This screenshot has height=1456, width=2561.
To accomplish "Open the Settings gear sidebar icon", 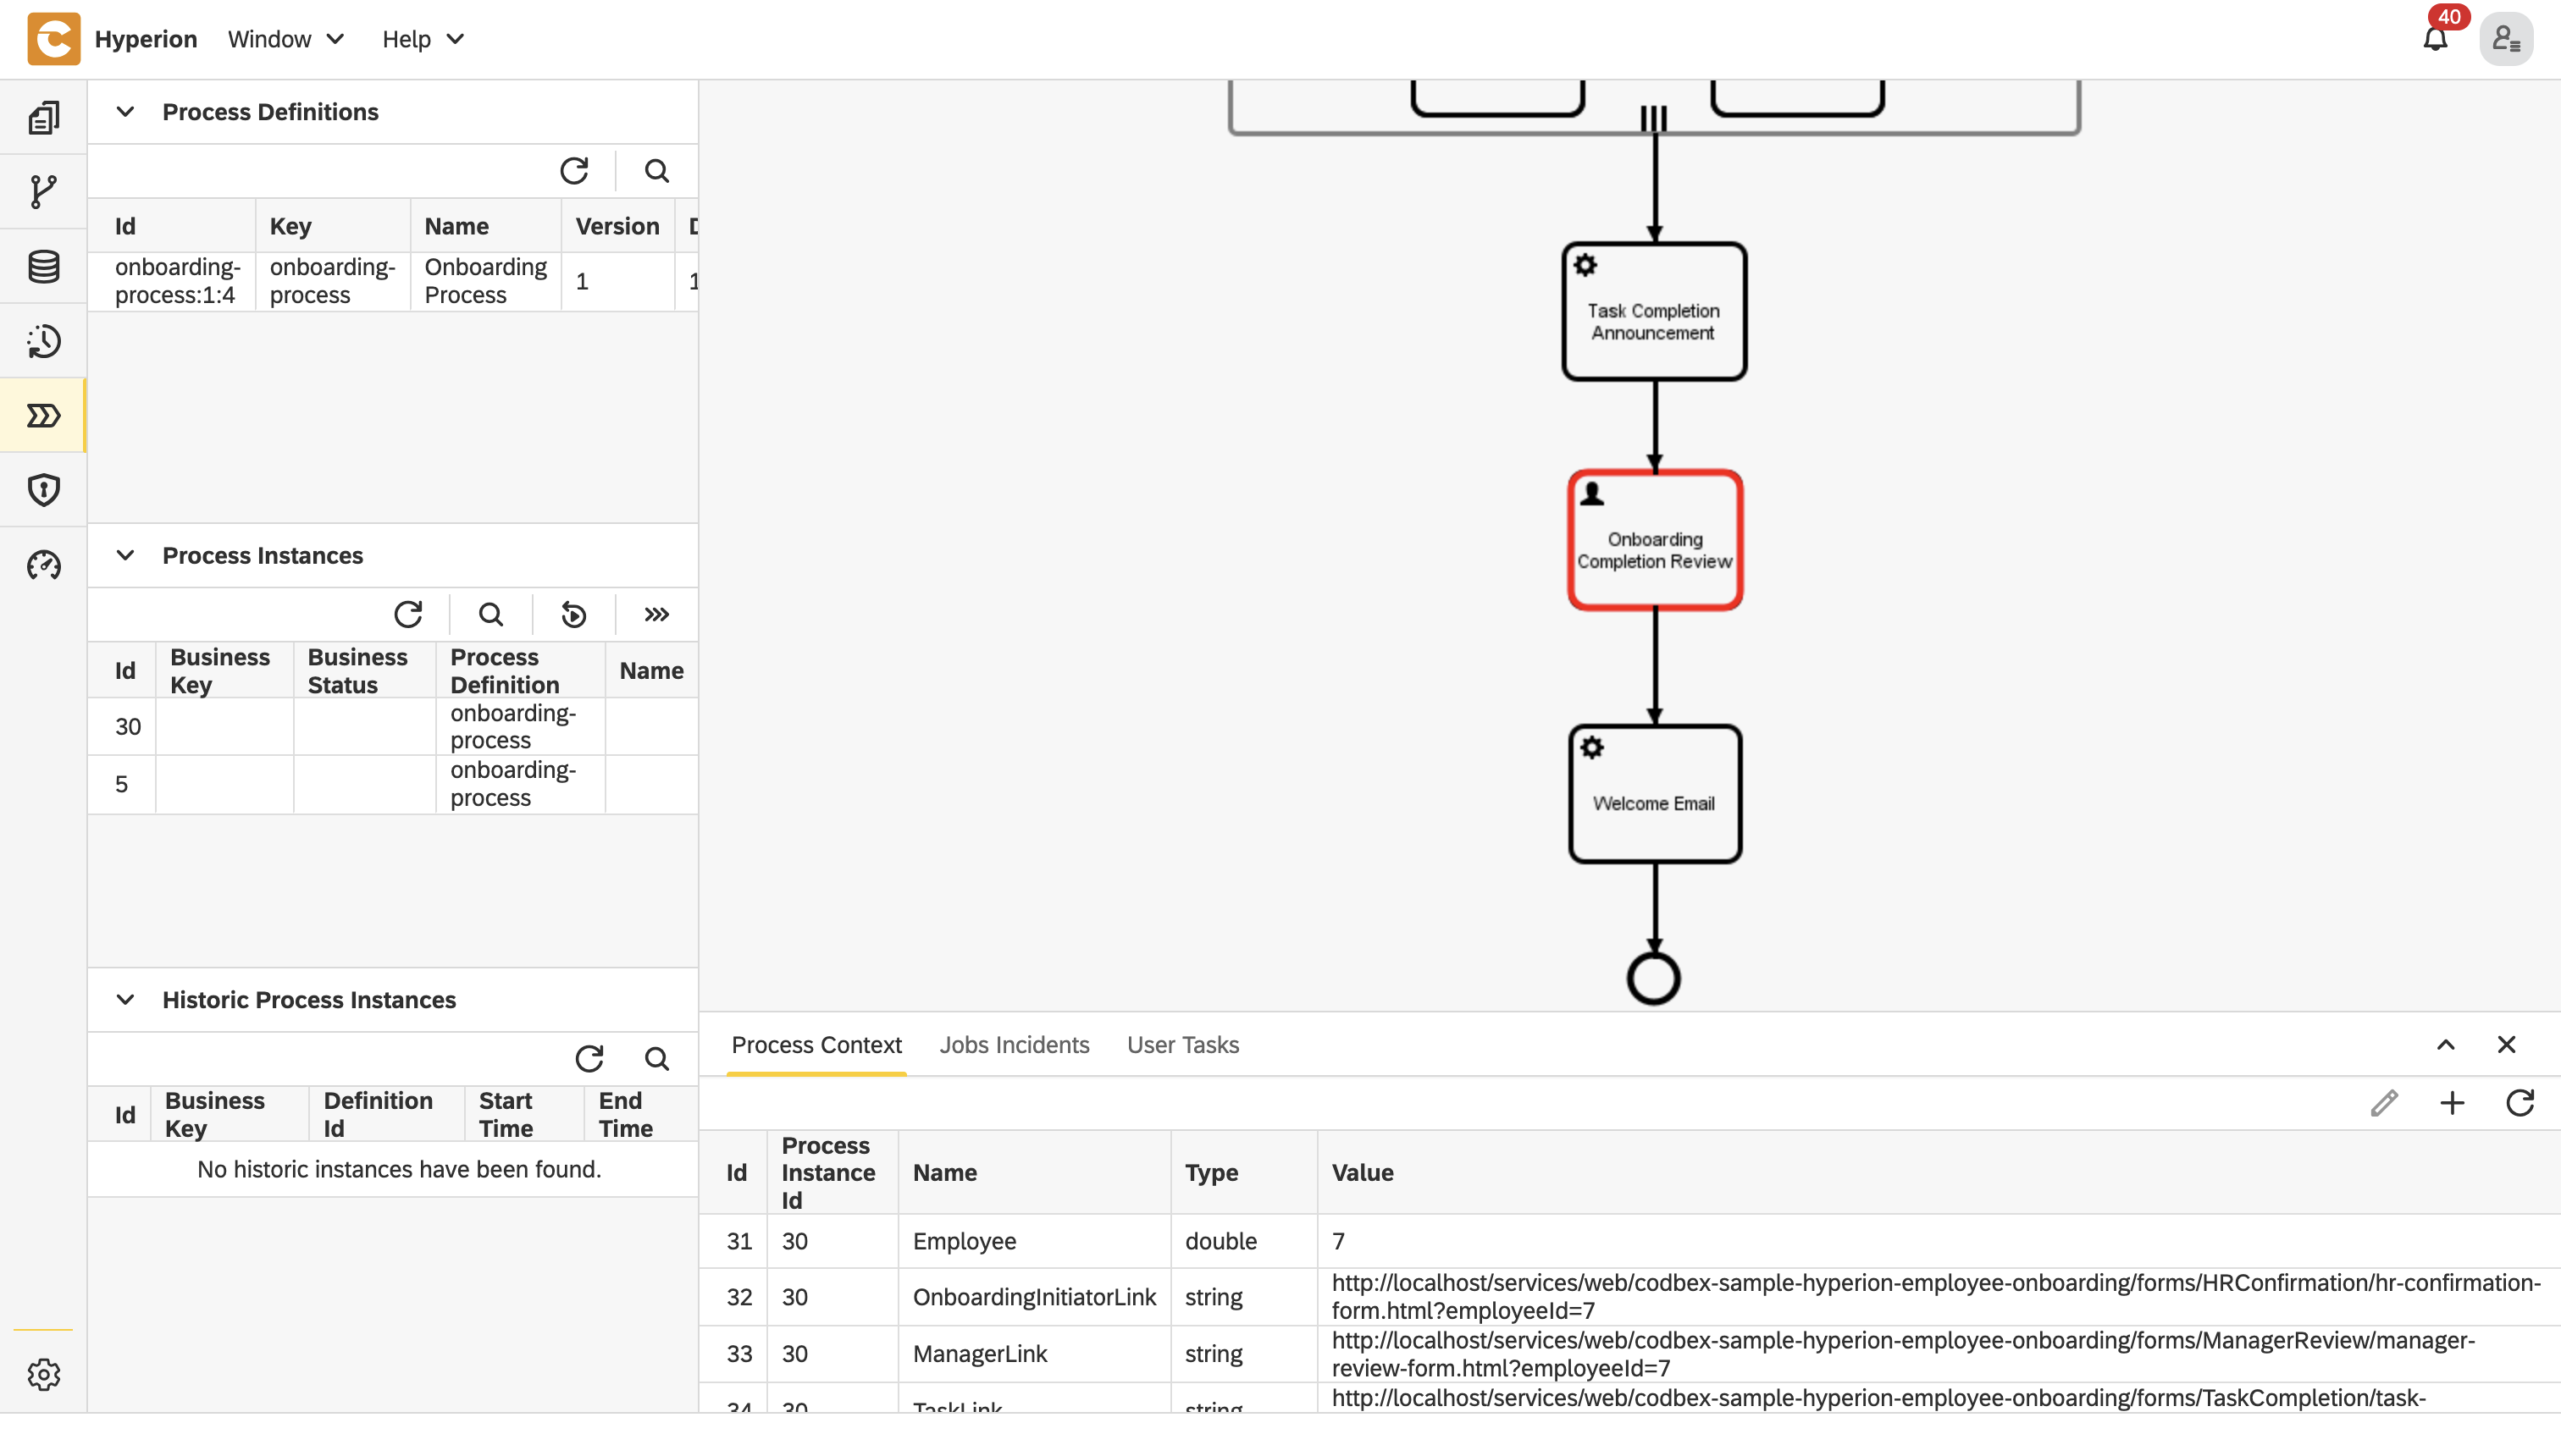I will click(43, 1375).
